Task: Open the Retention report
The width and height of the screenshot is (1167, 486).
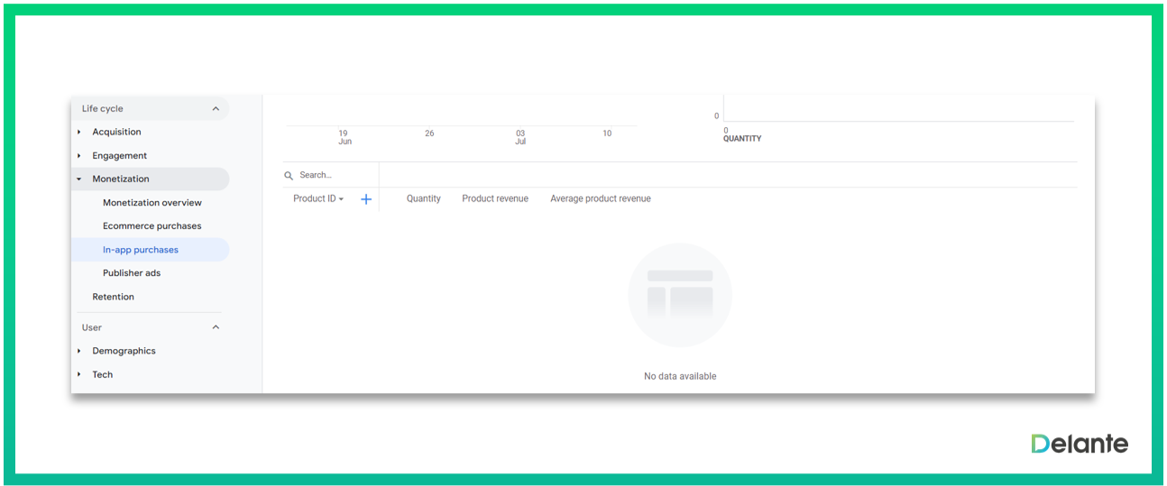Action: tap(113, 297)
